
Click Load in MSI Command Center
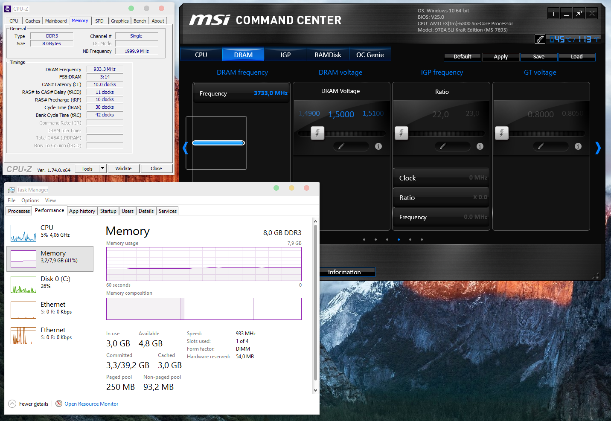(x=577, y=57)
